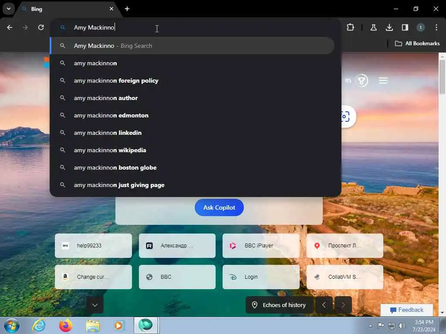This screenshot has height=334, width=446.
Task: Click the page vertical scrollbar thumb
Action: (x=442, y=77)
